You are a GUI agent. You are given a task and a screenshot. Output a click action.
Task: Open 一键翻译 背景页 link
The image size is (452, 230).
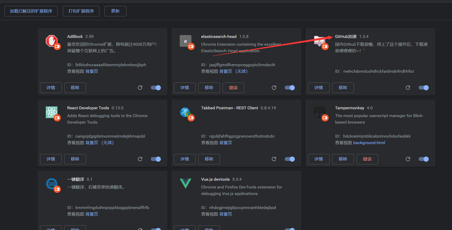tap(92, 214)
